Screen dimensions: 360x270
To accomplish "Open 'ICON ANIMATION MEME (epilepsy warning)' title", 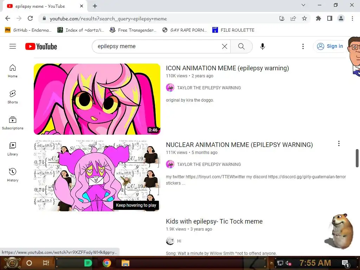I will point(227,68).
